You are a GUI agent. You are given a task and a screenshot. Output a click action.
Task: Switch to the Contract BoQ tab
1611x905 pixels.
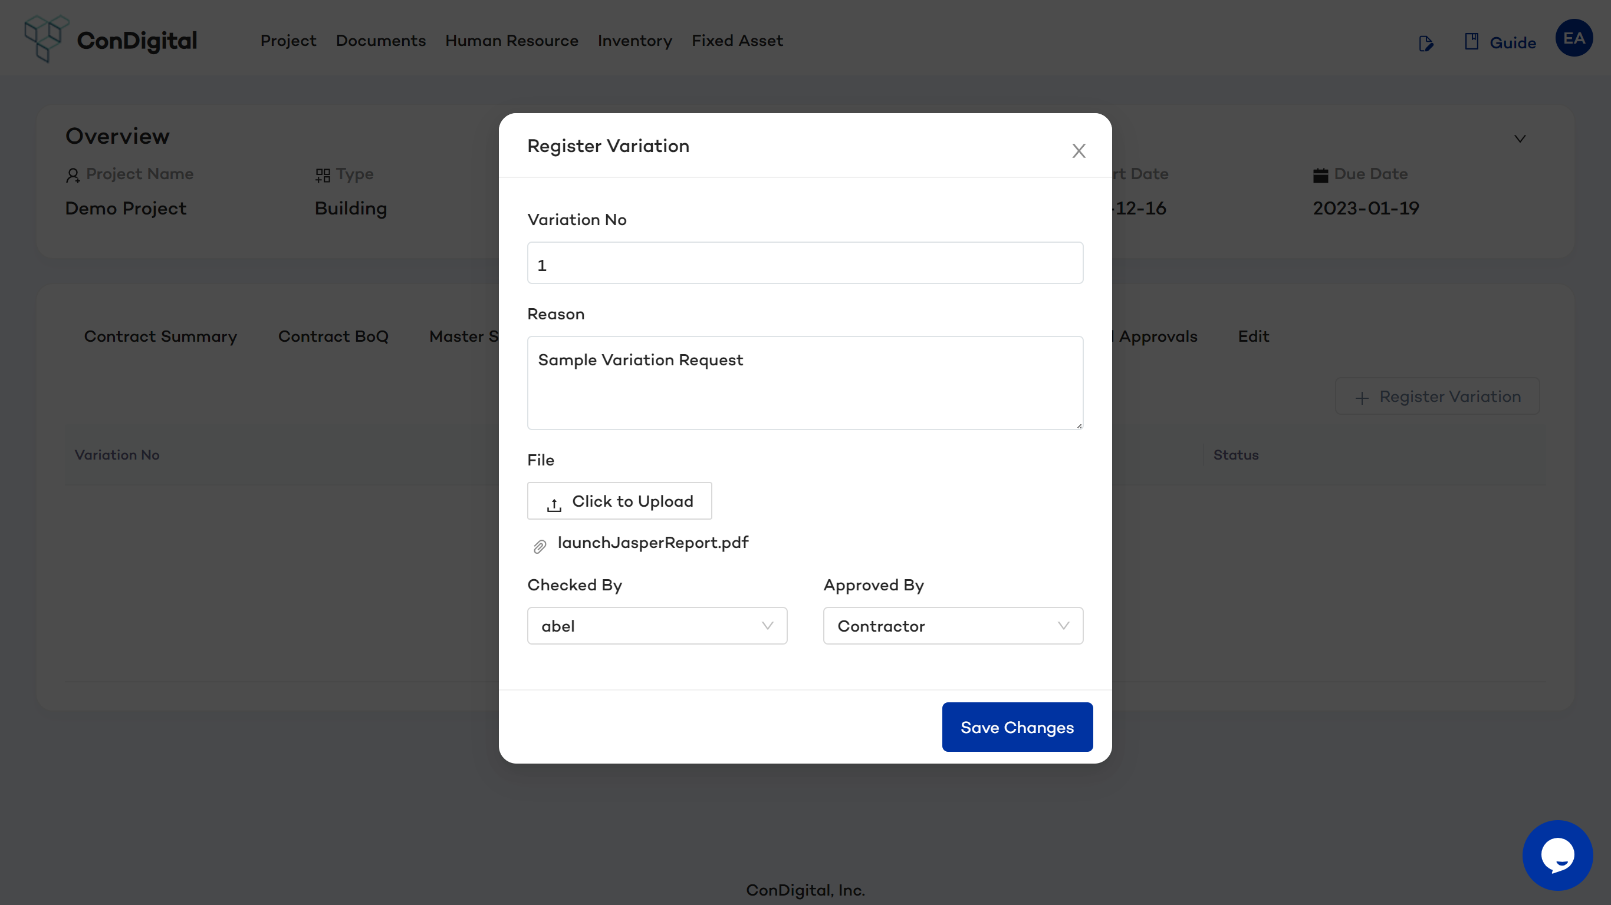coord(333,336)
